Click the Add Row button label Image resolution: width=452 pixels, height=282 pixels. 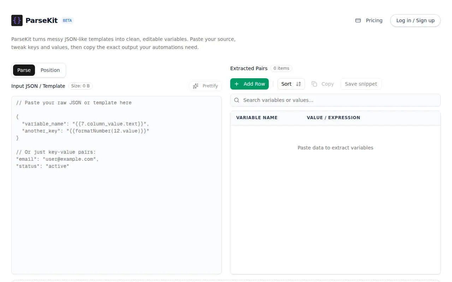tap(254, 84)
